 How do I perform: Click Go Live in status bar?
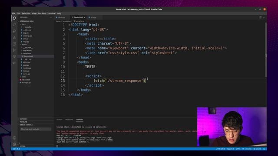(257, 149)
